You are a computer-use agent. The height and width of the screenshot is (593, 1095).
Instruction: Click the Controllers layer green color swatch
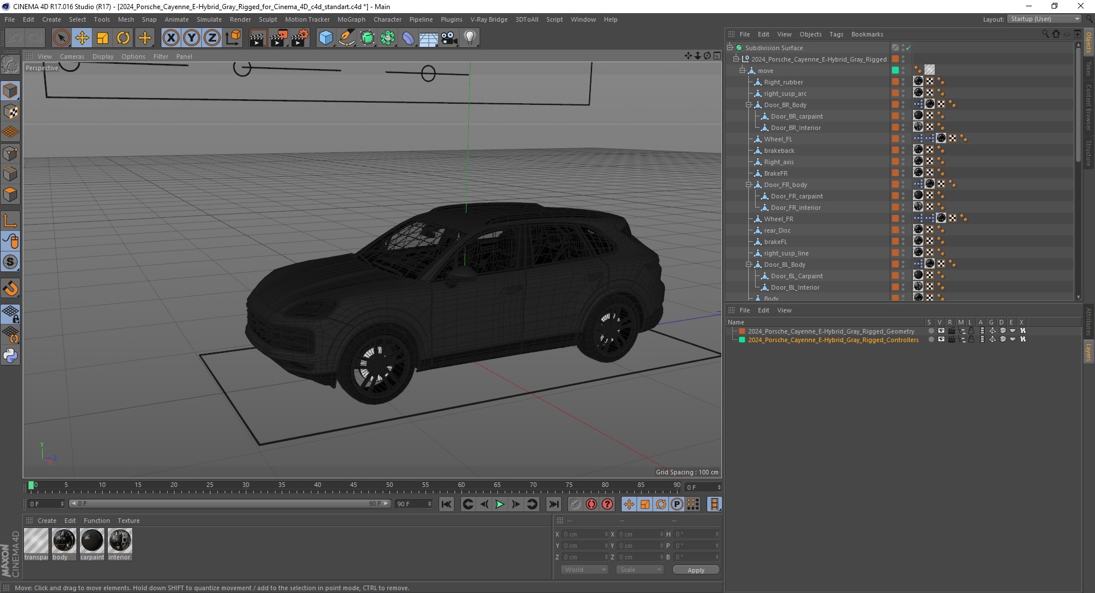pos(742,339)
